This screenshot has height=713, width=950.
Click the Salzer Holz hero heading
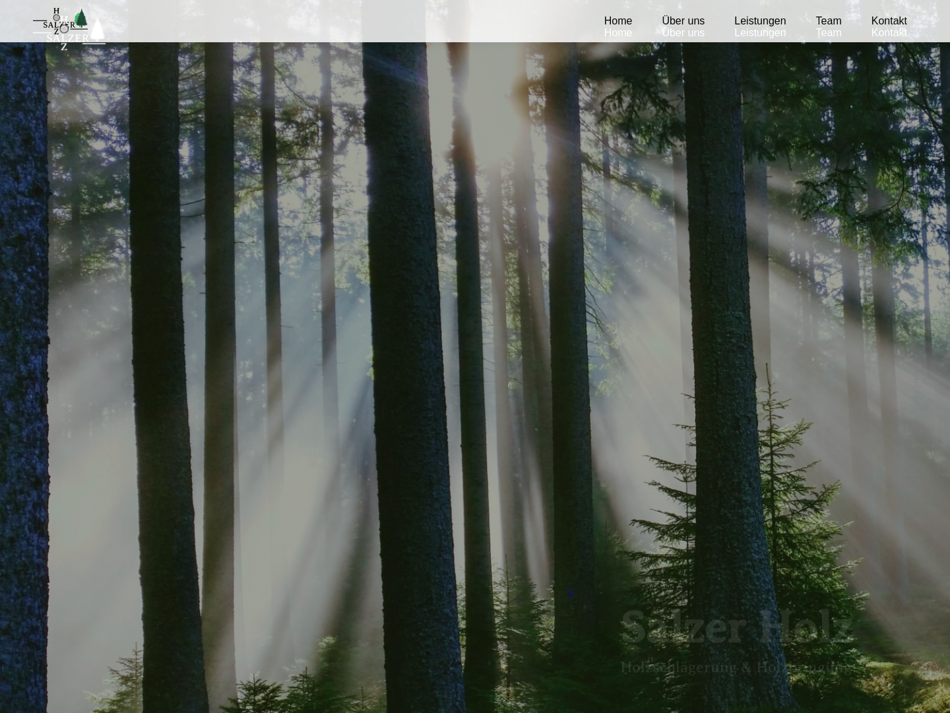pos(736,627)
